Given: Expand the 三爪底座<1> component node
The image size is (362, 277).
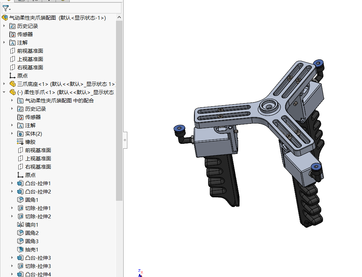Looking at the screenshot, I should (4, 84).
